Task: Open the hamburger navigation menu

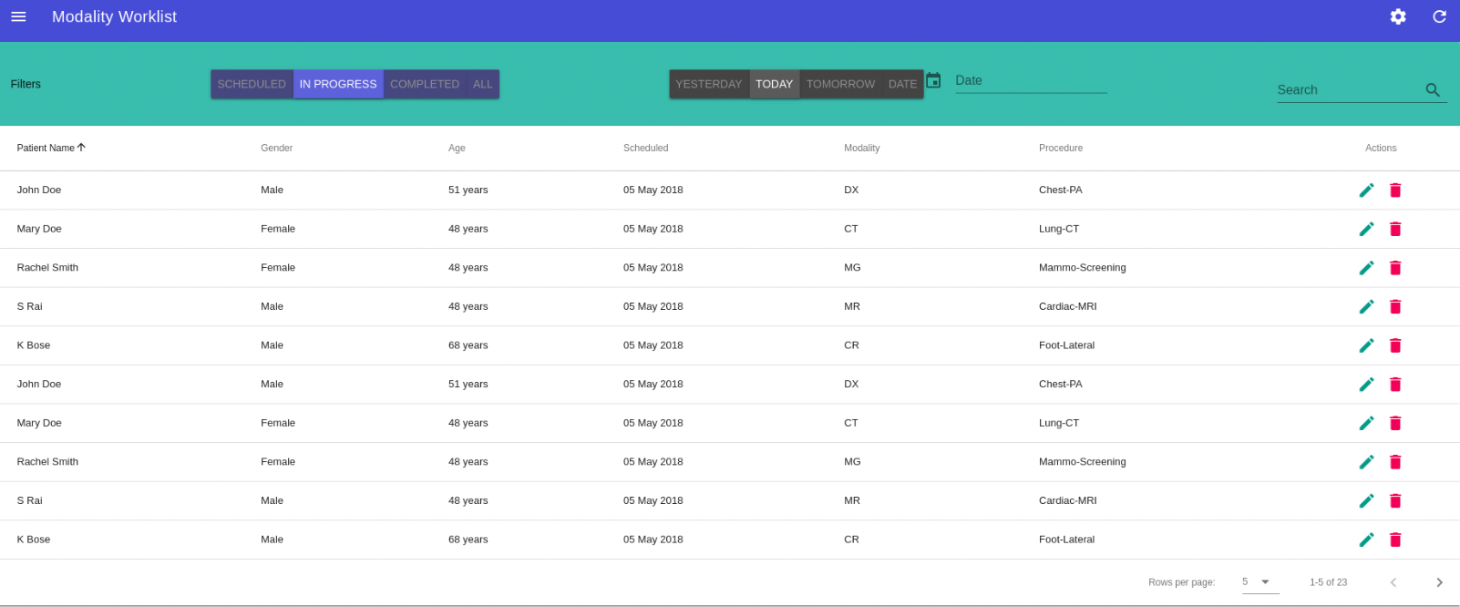Action: [18, 16]
